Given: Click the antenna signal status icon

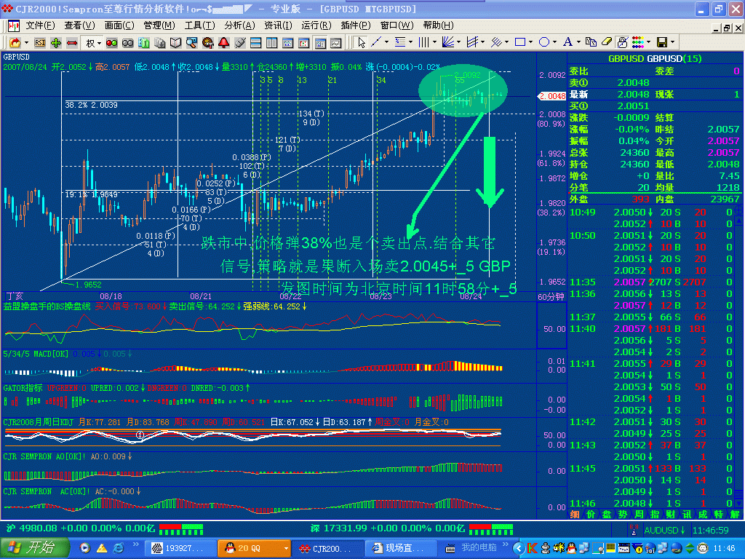Looking at the screenshot, I should click(x=634, y=530).
